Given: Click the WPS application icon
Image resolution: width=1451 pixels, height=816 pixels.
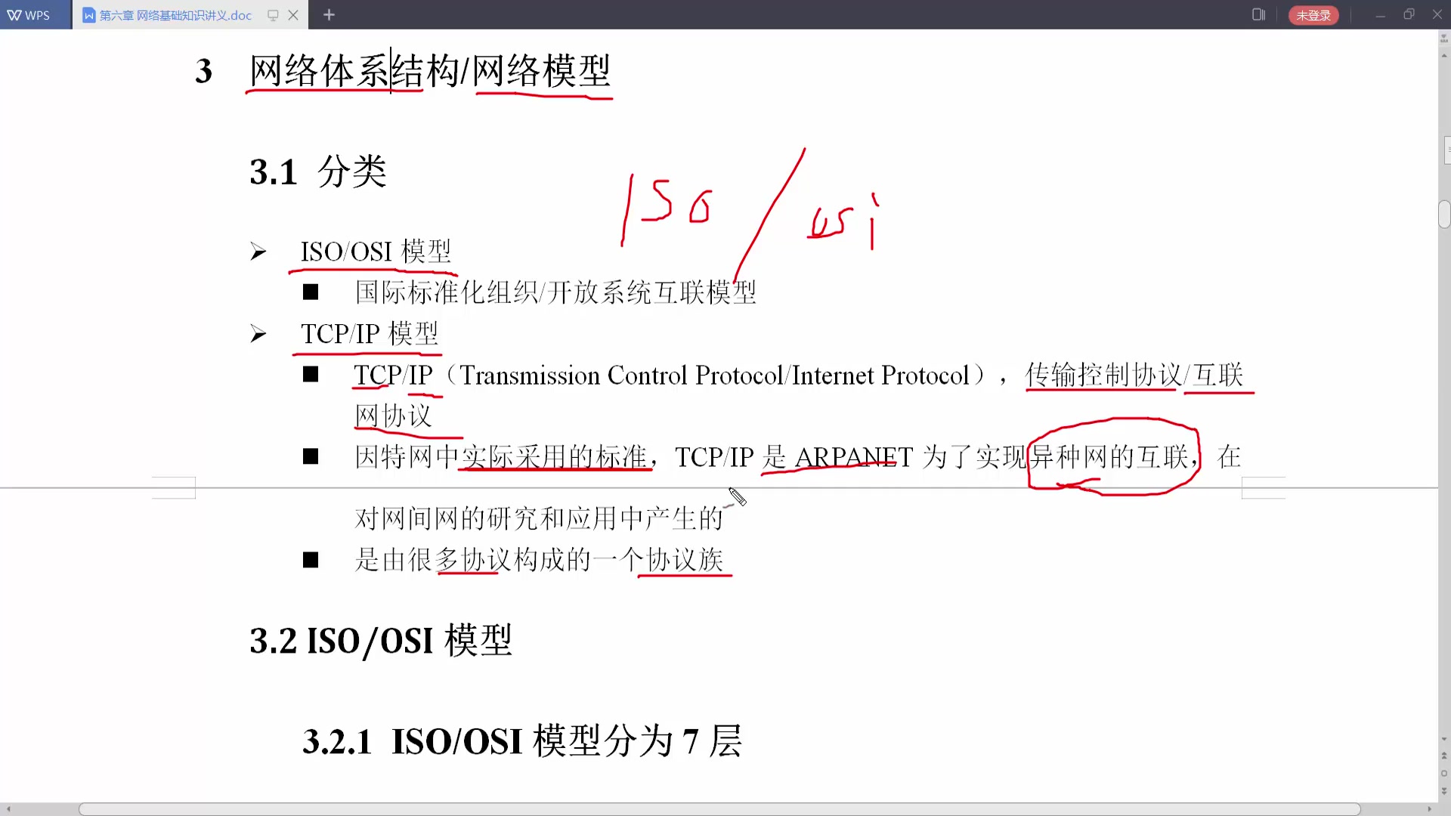Looking at the screenshot, I should coord(29,14).
